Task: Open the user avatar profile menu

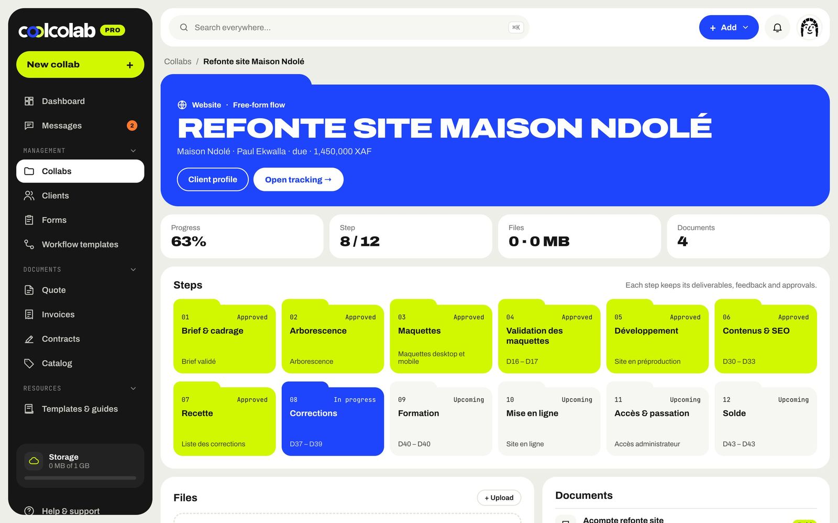Action: click(809, 28)
